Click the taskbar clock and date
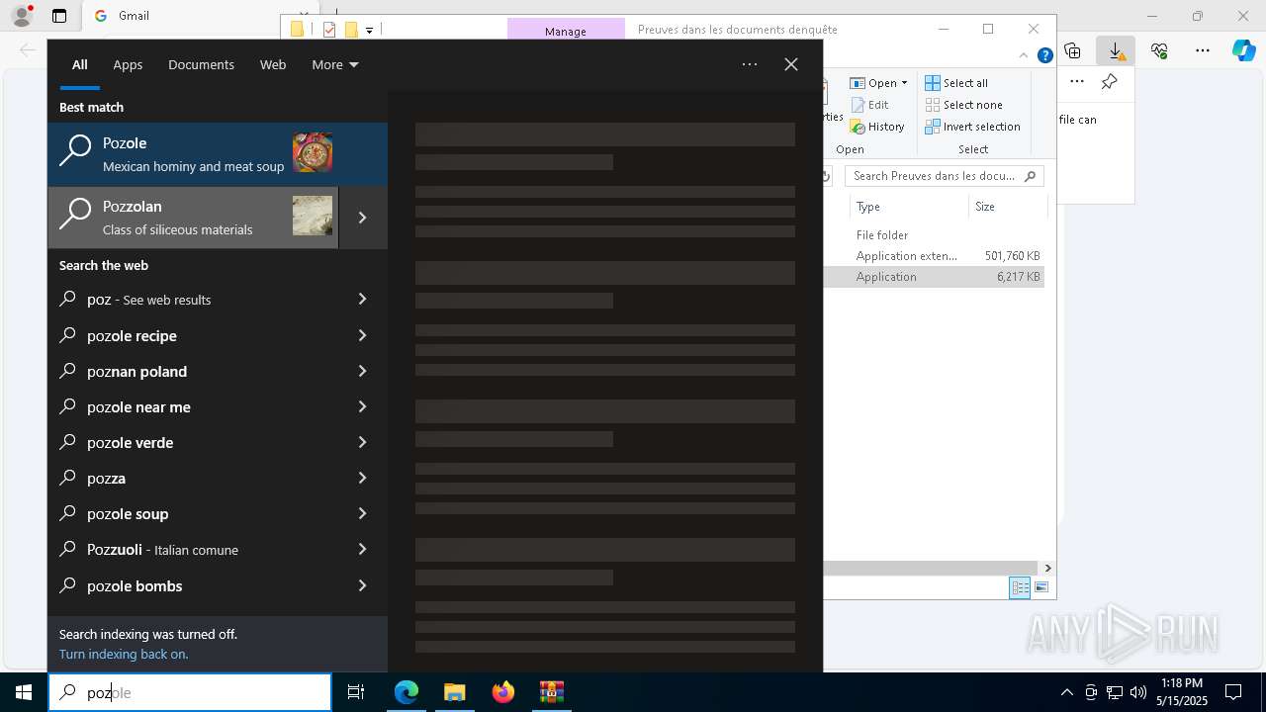The image size is (1266, 712). (x=1182, y=692)
